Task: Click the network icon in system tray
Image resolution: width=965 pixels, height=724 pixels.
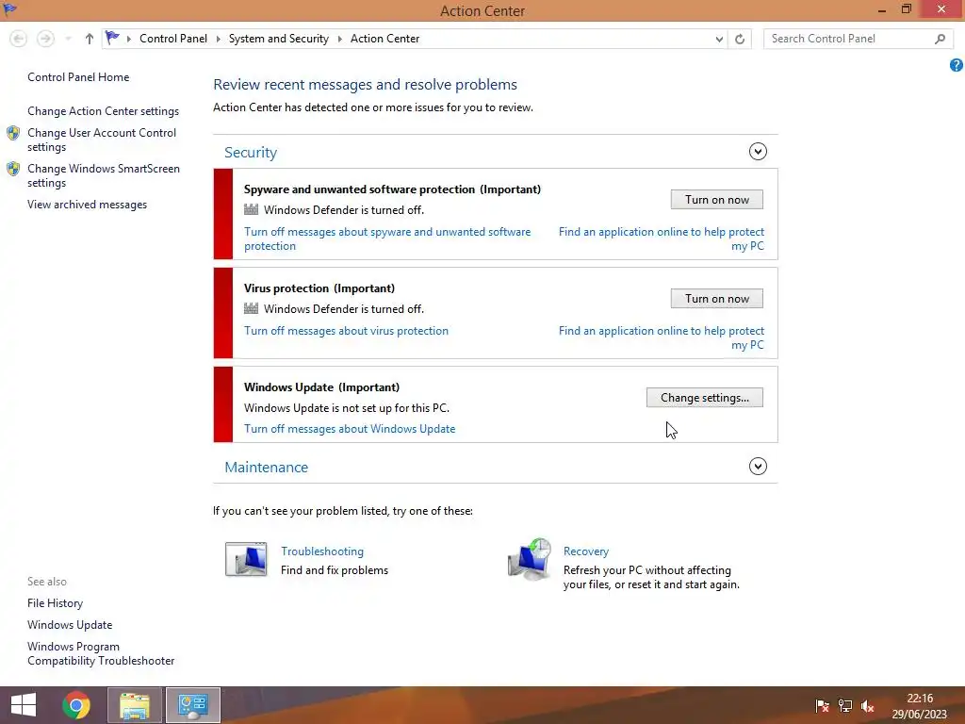Action: [845, 706]
